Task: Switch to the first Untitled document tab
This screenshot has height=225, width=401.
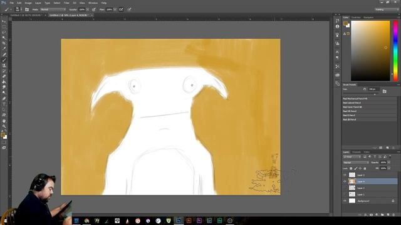Action: click(x=26, y=15)
